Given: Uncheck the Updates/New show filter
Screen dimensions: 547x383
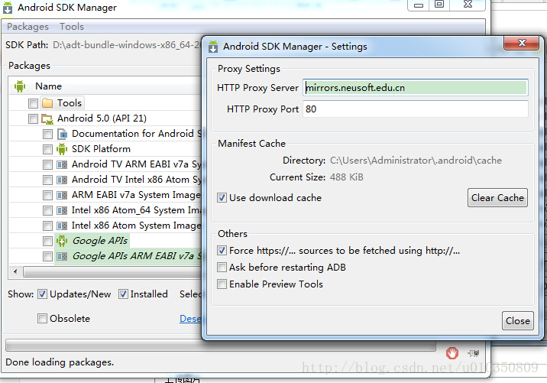Looking at the screenshot, I should click(42, 294).
